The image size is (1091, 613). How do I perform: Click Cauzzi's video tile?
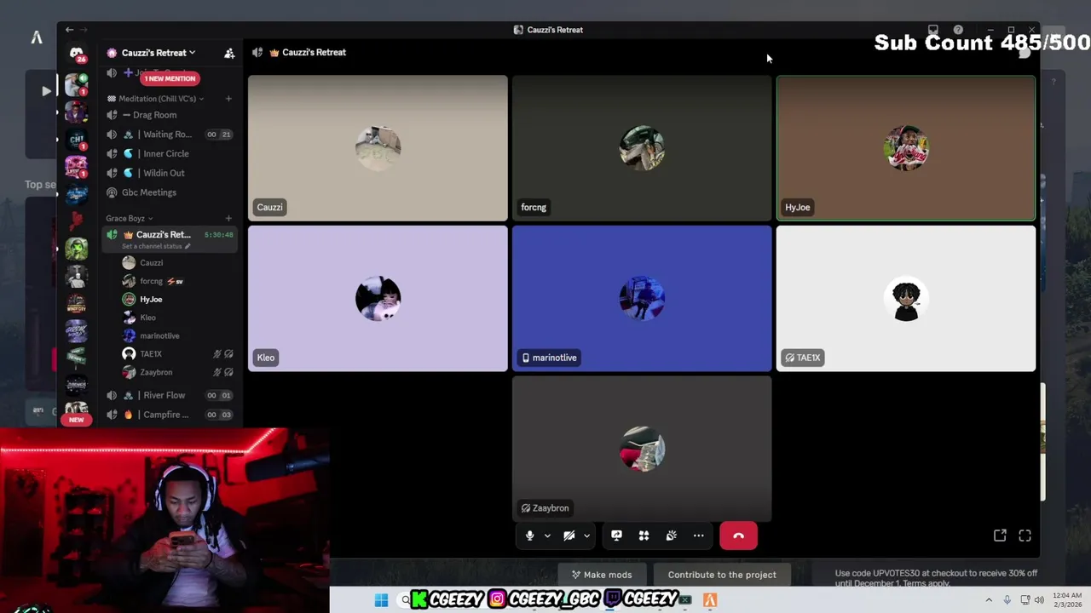click(x=378, y=148)
